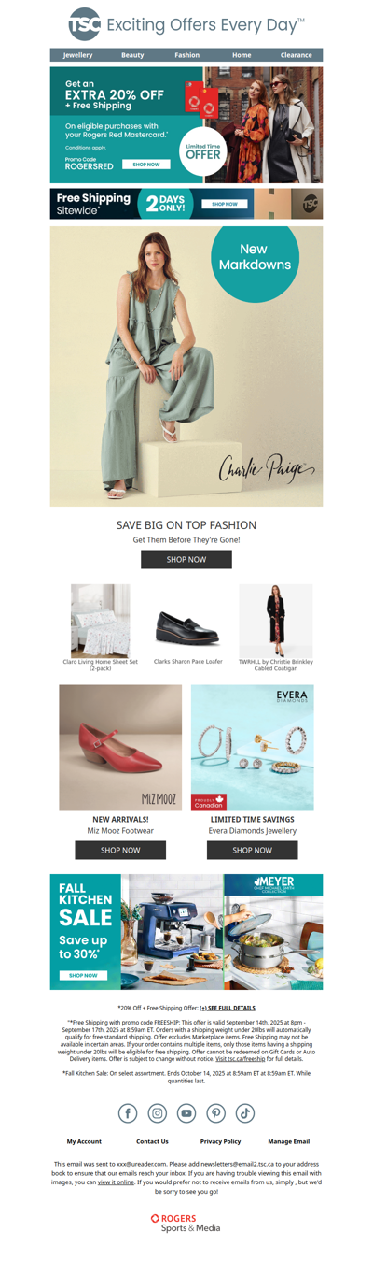Click the Rogers Sports & Media logo
373x1261 pixels.
point(186,1223)
